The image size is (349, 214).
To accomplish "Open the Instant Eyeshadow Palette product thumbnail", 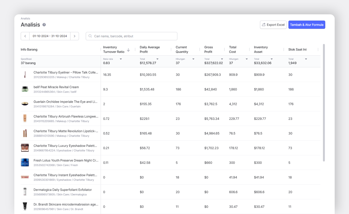I will click(25, 177).
